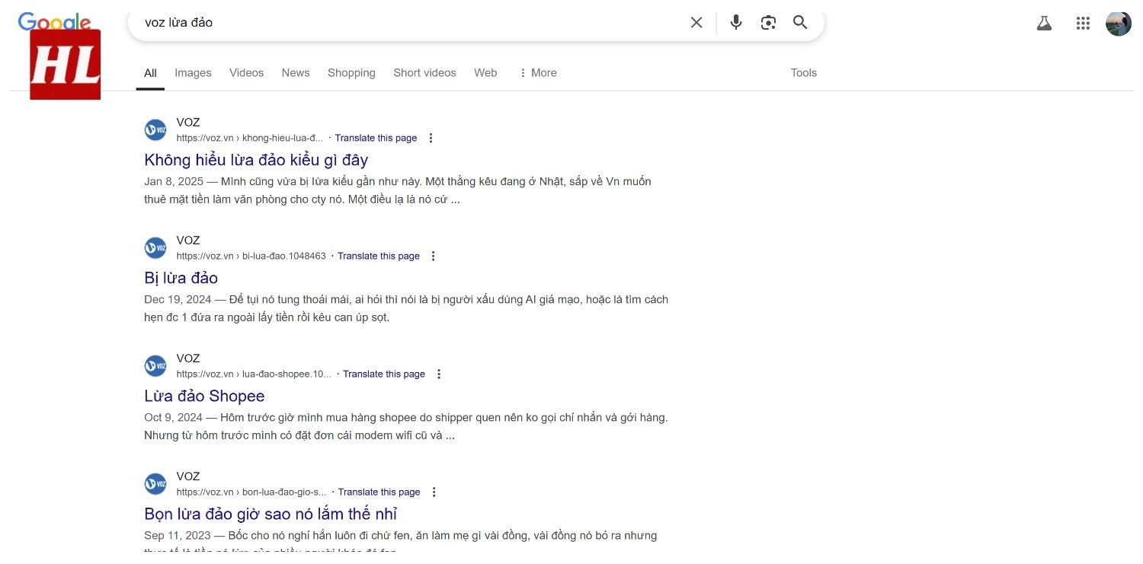
Task: Open search Tools
Action: click(x=803, y=72)
